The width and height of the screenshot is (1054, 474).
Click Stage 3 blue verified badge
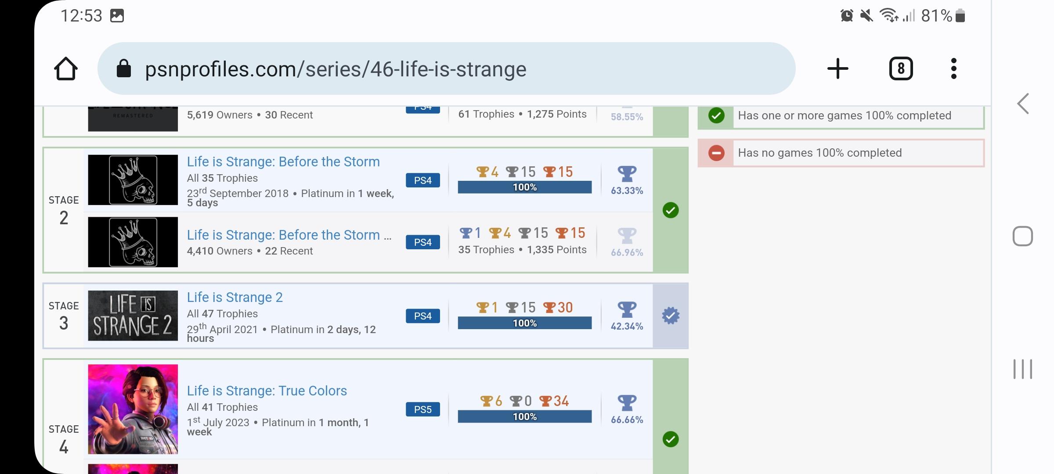(671, 316)
